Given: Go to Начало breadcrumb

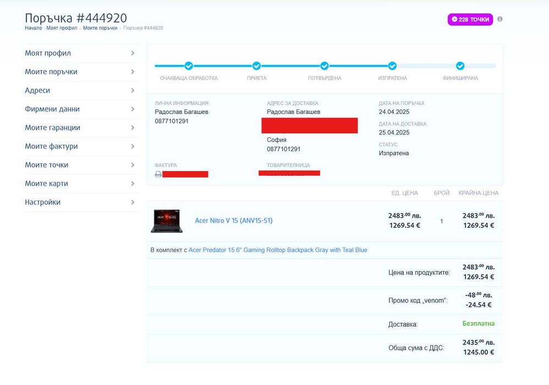Looking at the screenshot, I should [33, 28].
